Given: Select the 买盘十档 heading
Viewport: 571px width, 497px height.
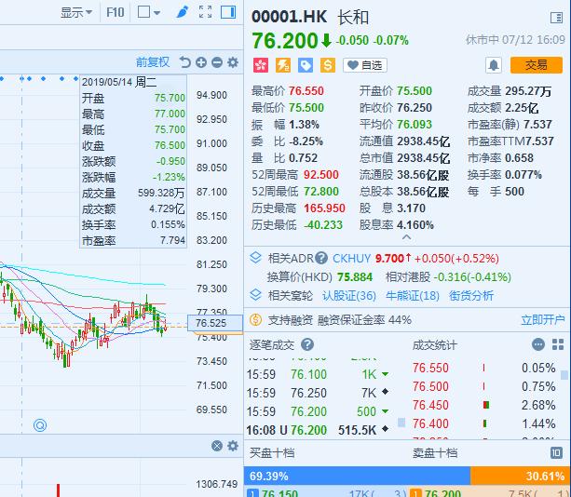Looking at the screenshot, I should [272, 453].
